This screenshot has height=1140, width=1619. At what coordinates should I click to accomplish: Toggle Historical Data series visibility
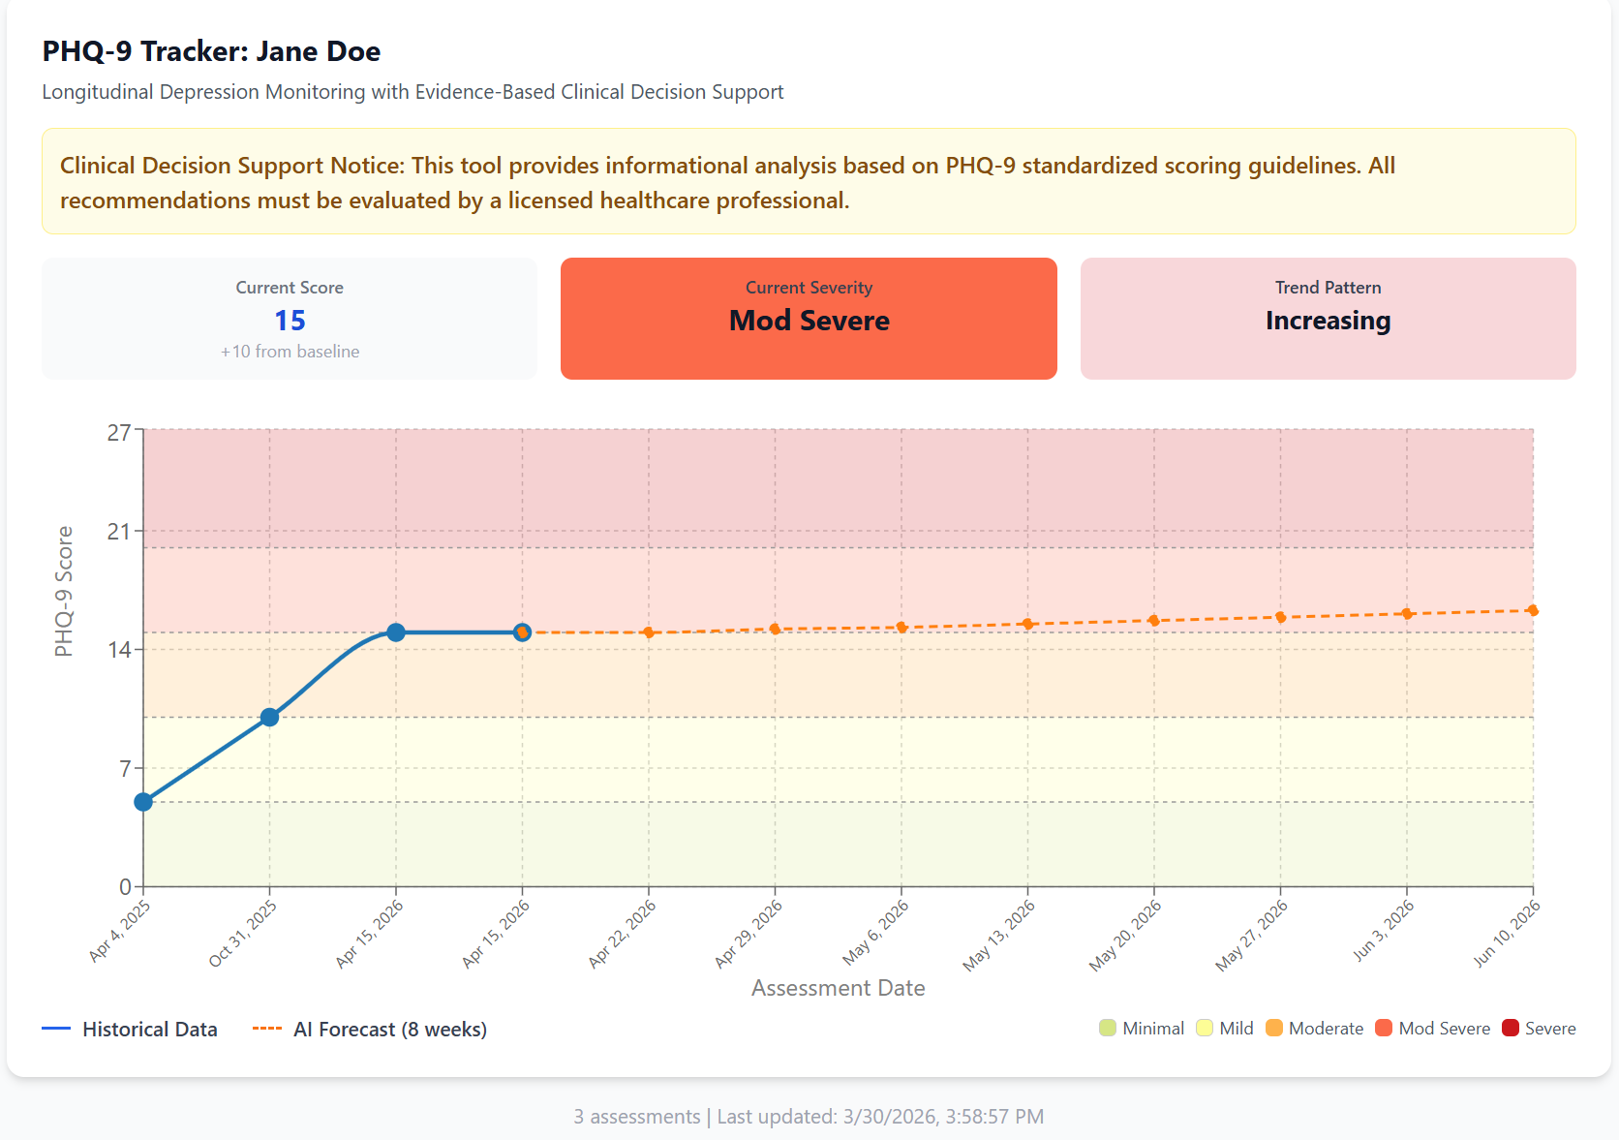point(150,1029)
